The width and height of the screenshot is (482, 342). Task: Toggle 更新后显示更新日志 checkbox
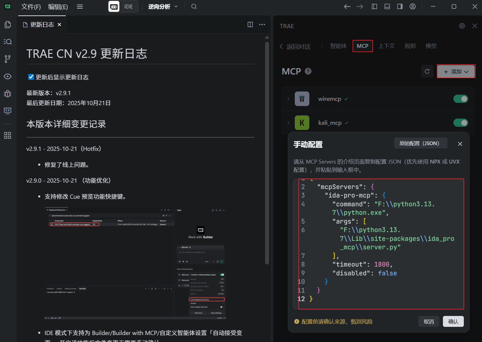[x=31, y=77]
